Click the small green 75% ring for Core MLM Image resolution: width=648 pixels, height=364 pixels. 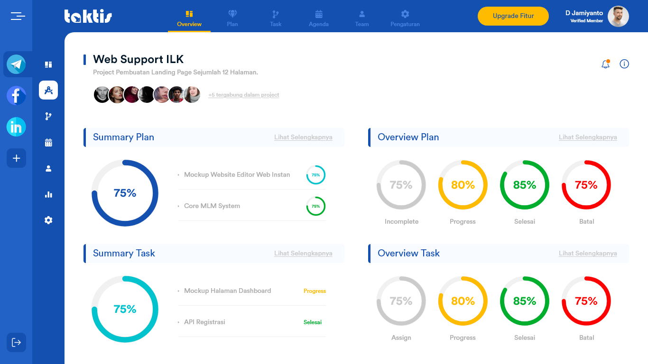click(316, 206)
